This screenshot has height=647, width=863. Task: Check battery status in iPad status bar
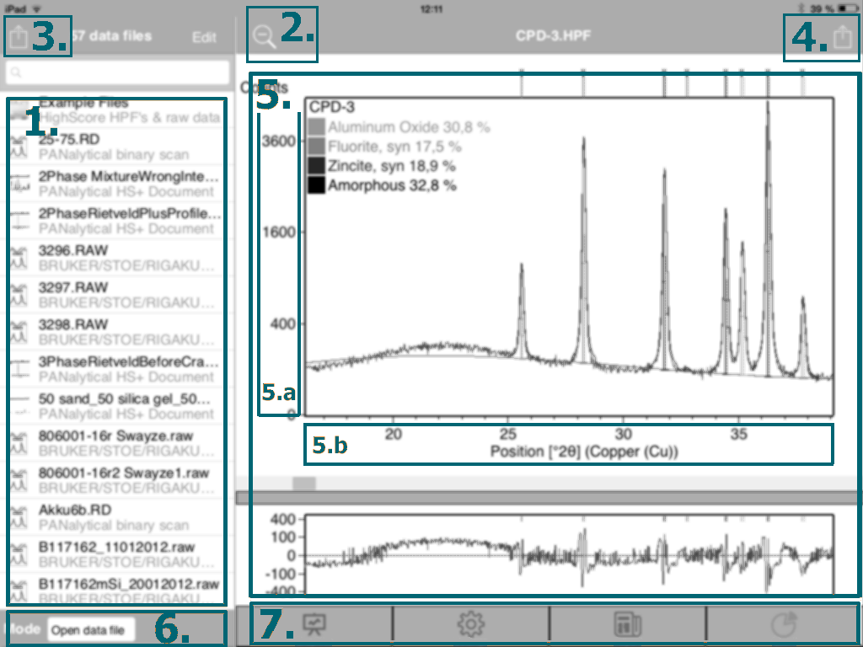[x=846, y=8]
